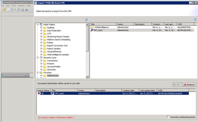Click the red Fail status icon

point(39,93)
